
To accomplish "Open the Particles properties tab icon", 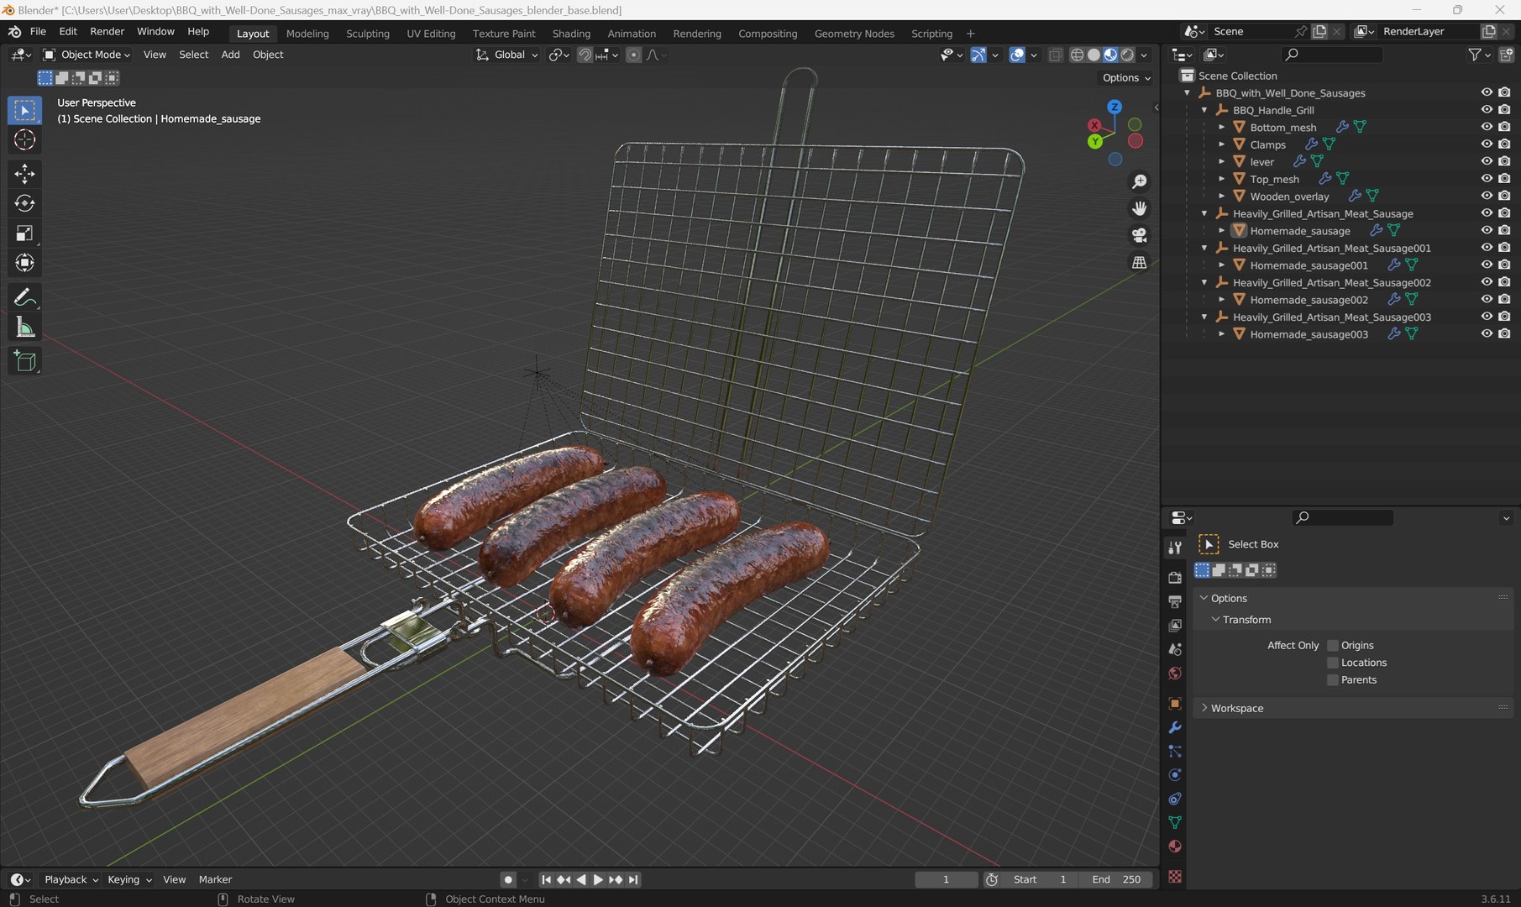I will (1175, 751).
